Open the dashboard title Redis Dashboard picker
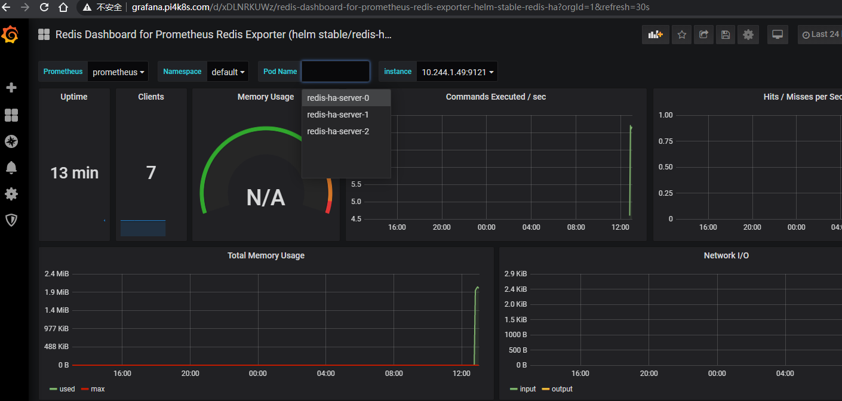 click(x=223, y=35)
